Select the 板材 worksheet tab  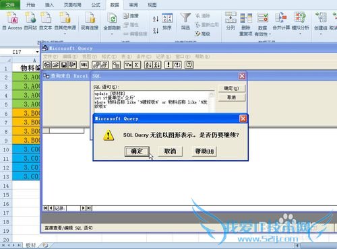point(31,245)
